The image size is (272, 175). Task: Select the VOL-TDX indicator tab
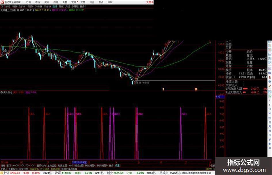point(25,166)
